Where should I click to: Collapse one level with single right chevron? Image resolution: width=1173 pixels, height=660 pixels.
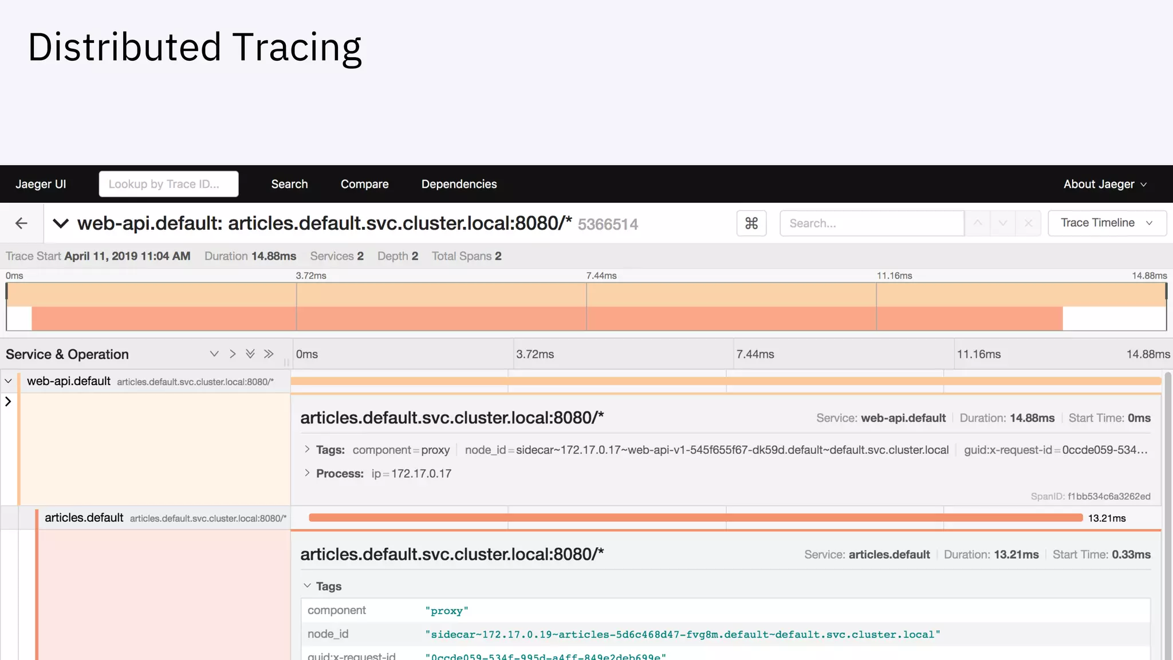coord(233,354)
